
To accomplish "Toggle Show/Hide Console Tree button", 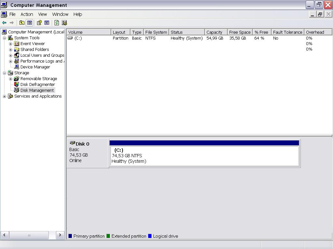I will pos(30,23).
